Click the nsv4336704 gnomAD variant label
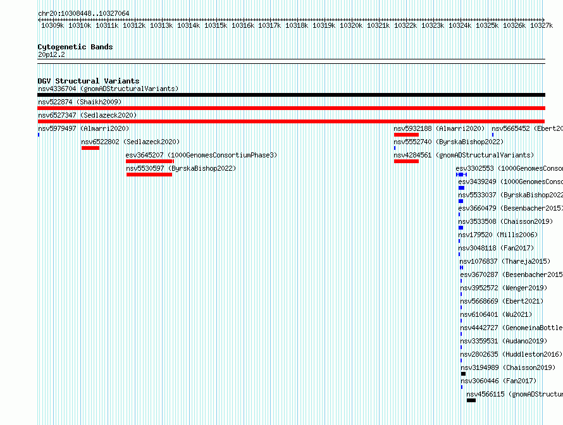 [108, 89]
